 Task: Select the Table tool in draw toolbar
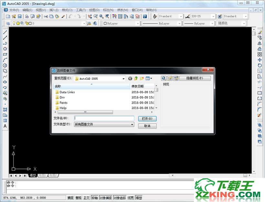point(5,120)
